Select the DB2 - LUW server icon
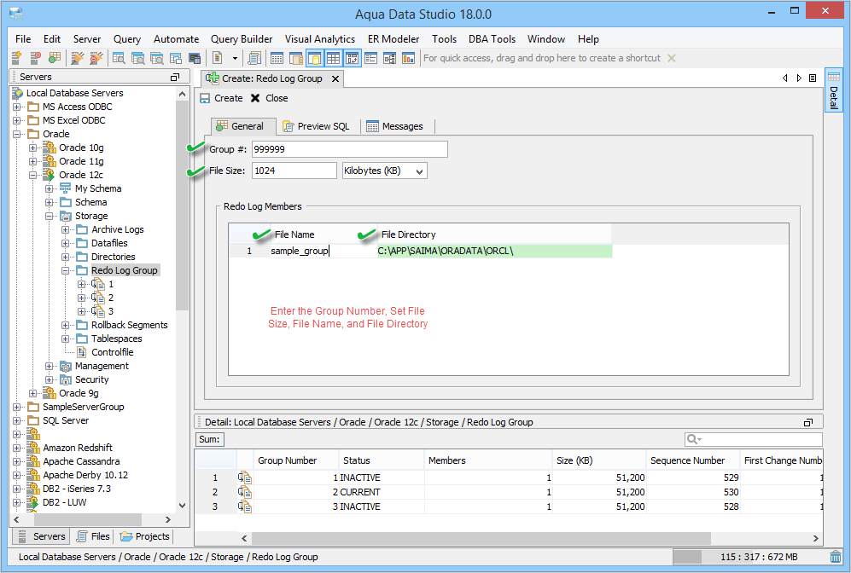Image resolution: width=851 pixels, height=573 pixels. coord(33,502)
